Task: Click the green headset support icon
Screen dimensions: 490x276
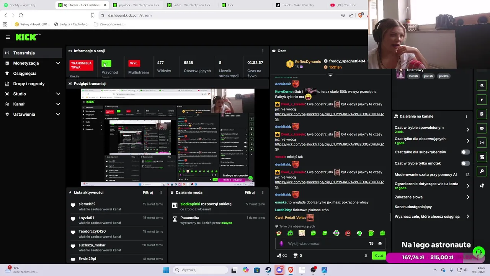Action: (x=479, y=252)
